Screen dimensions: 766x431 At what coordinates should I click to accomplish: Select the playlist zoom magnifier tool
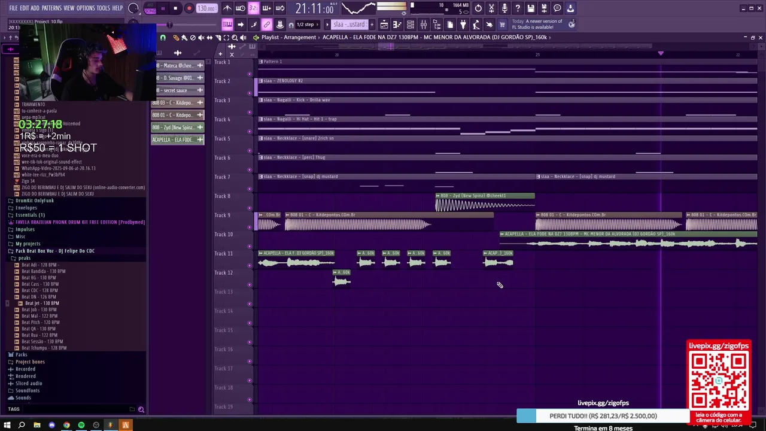pyautogui.click(x=235, y=37)
